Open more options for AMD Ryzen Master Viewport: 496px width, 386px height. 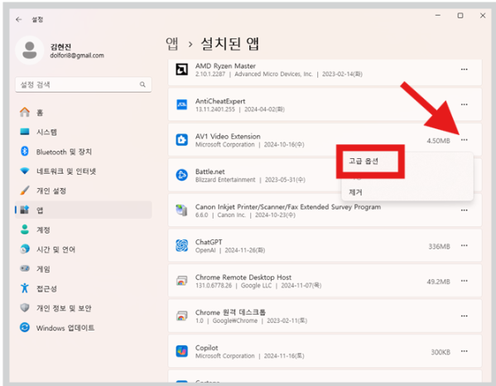tap(464, 70)
